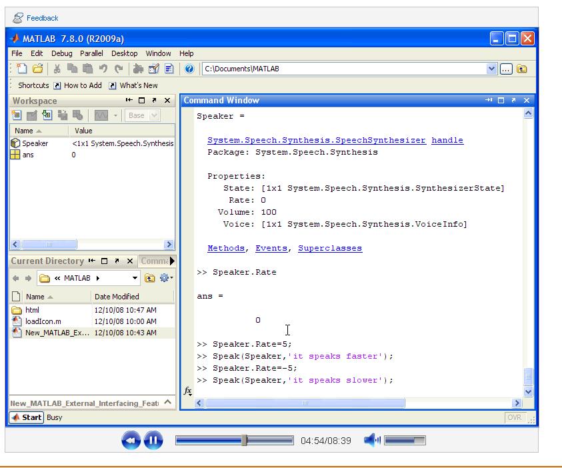Open the Debug menu
562x468 pixels.
pyautogui.click(x=61, y=53)
